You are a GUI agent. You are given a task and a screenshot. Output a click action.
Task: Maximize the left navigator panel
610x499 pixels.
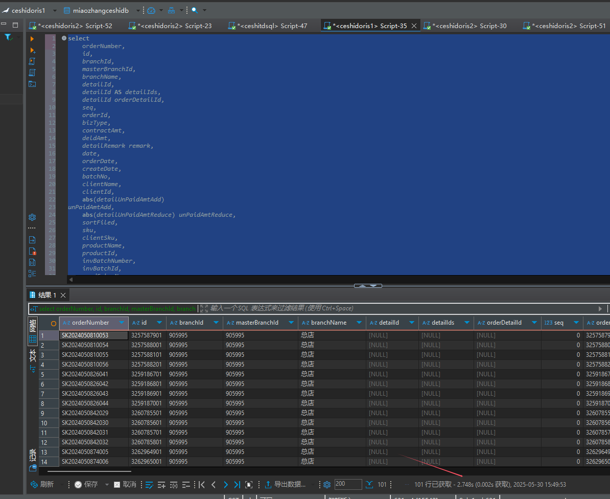click(x=15, y=25)
